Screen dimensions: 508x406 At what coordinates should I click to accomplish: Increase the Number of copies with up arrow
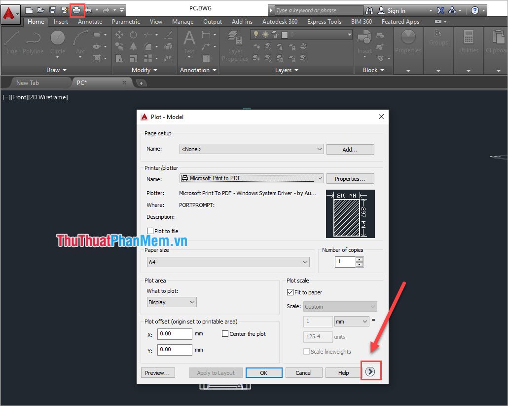(359, 259)
